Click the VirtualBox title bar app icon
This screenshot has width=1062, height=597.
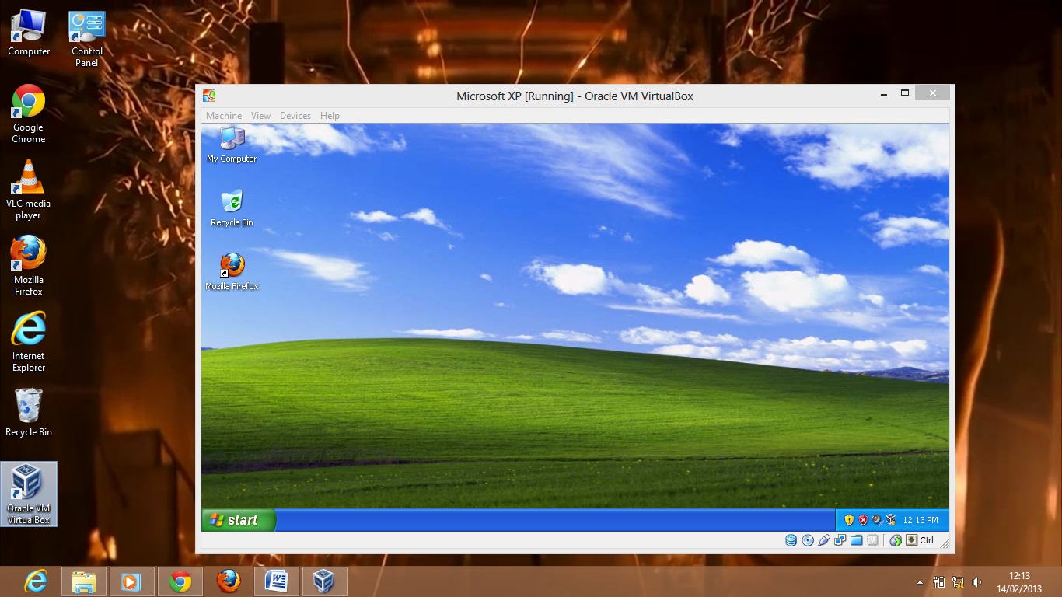(x=208, y=96)
